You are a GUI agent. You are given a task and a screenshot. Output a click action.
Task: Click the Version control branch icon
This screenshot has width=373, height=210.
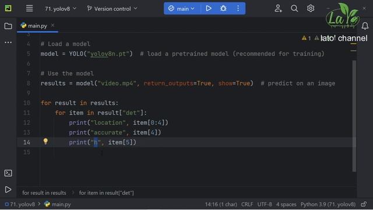click(89, 9)
